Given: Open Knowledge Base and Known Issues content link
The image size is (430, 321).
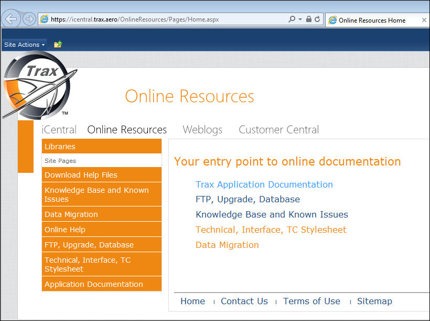Looking at the screenshot, I should tap(272, 214).
